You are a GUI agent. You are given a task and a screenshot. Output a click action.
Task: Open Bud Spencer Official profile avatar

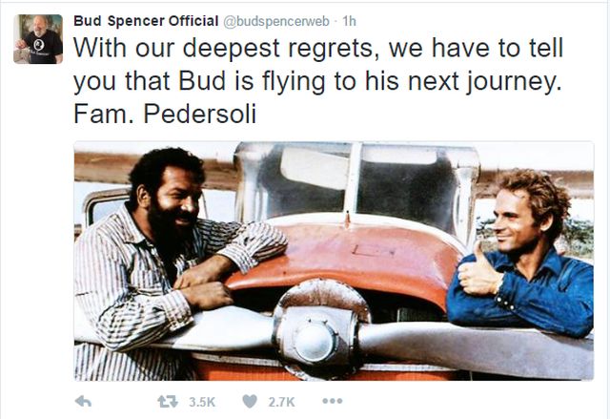click(38, 39)
